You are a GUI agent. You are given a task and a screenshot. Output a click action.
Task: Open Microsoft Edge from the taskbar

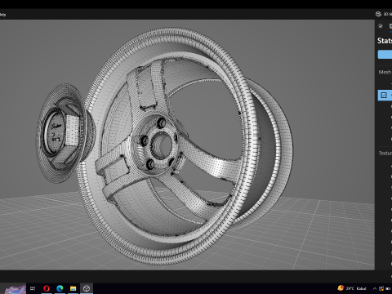click(60, 288)
